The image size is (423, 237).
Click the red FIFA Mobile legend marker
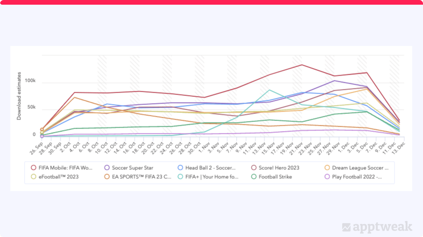click(34, 168)
